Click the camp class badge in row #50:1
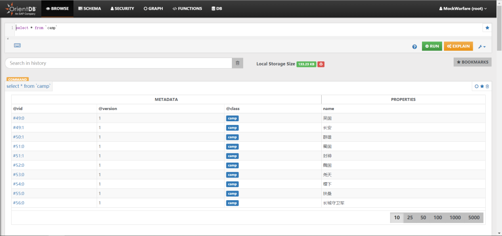Screen dimensions: 502x236 tap(232, 137)
